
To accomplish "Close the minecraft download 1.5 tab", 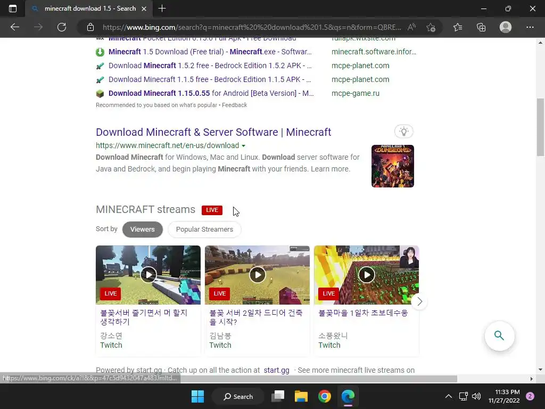I will coord(144,9).
